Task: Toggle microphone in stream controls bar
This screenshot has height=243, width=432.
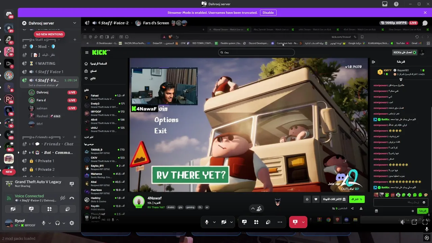Action: click(207, 222)
